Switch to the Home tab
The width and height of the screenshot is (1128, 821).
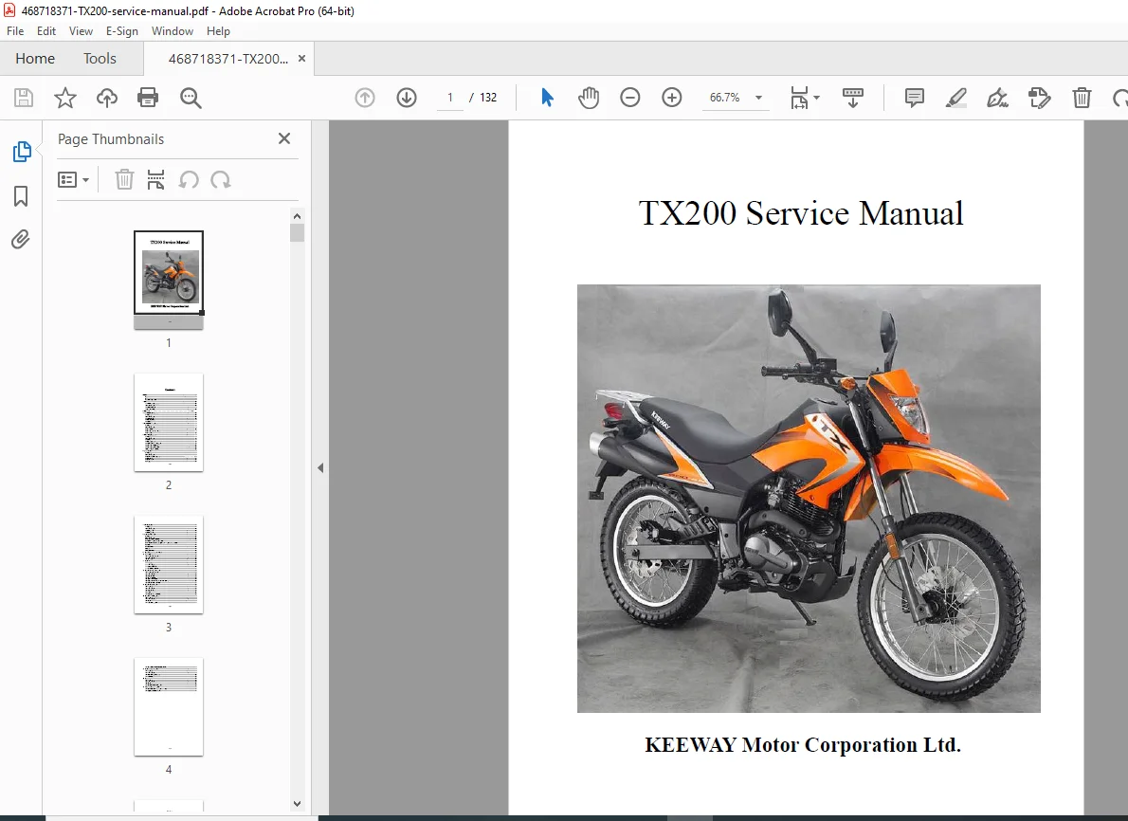[x=35, y=58]
